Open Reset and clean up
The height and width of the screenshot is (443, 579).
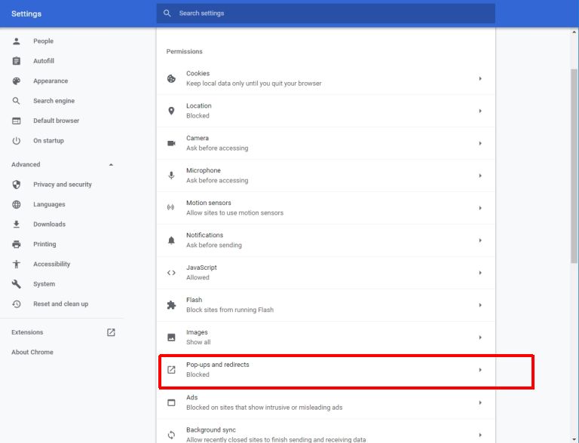(60, 304)
